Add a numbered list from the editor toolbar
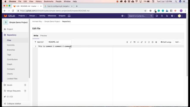 149,42
